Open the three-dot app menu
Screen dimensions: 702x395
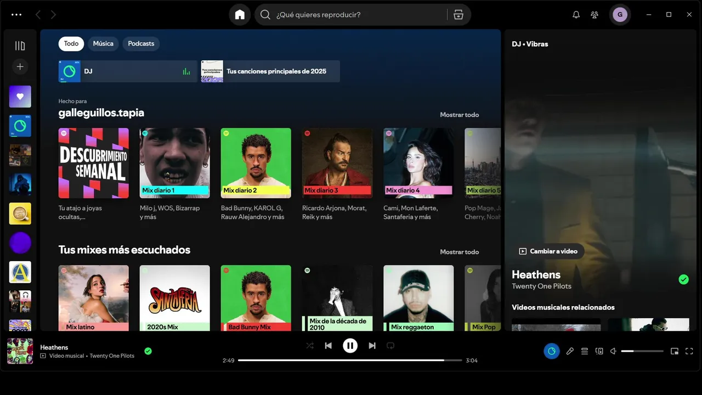[16, 15]
